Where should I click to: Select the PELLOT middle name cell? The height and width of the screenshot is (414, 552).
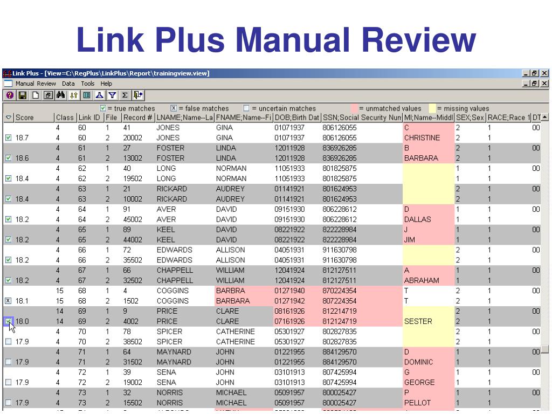[x=429, y=403]
